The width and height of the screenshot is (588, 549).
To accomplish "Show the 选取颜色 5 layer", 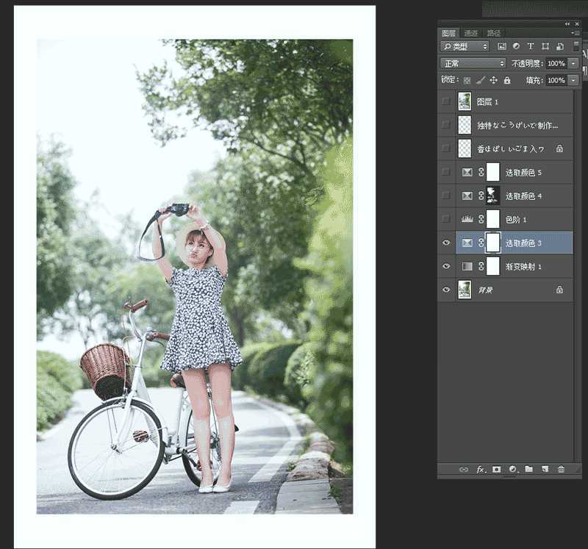I will [446, 172].
